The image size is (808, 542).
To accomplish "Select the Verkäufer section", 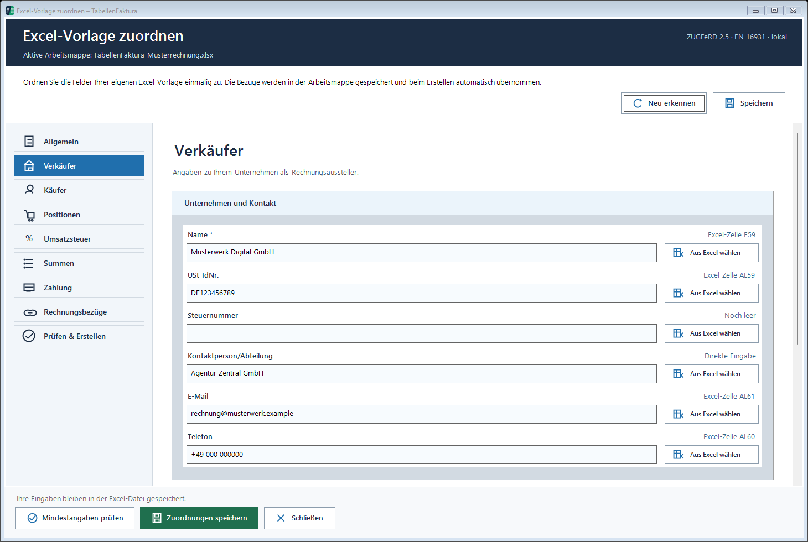I will point(79,165).
